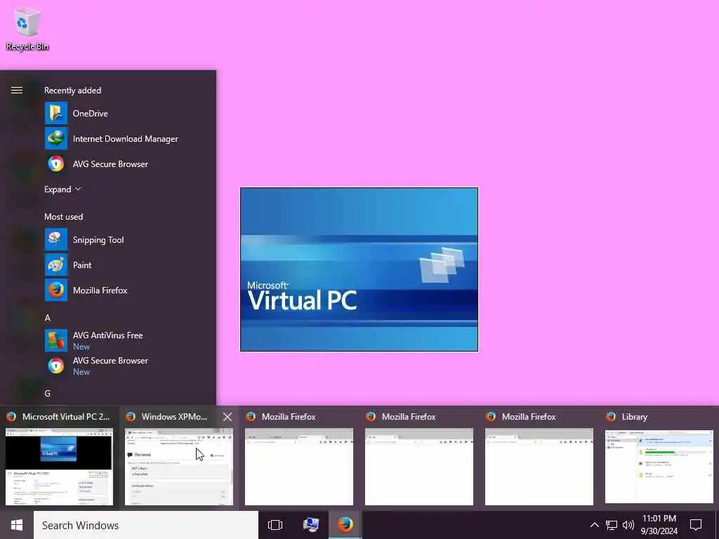This screenshot has width=719, height=539.
Task: Click the Recently added heading
Action: coord(72,91)
